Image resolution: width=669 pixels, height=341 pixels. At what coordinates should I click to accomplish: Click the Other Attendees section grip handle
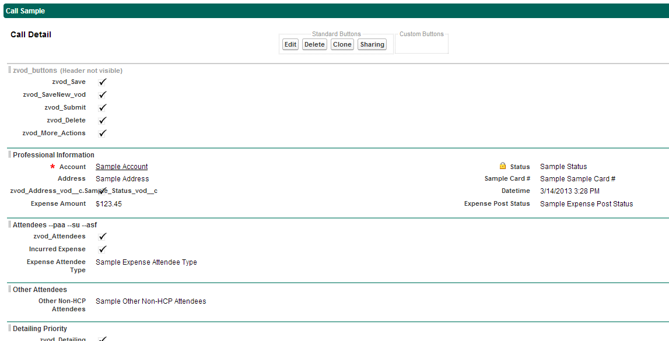coord(9,290)
